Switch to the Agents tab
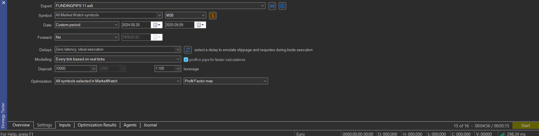Image resolution: width=539 pixels, height=136 pixels. pyautogui.click(x=130, y=125)
